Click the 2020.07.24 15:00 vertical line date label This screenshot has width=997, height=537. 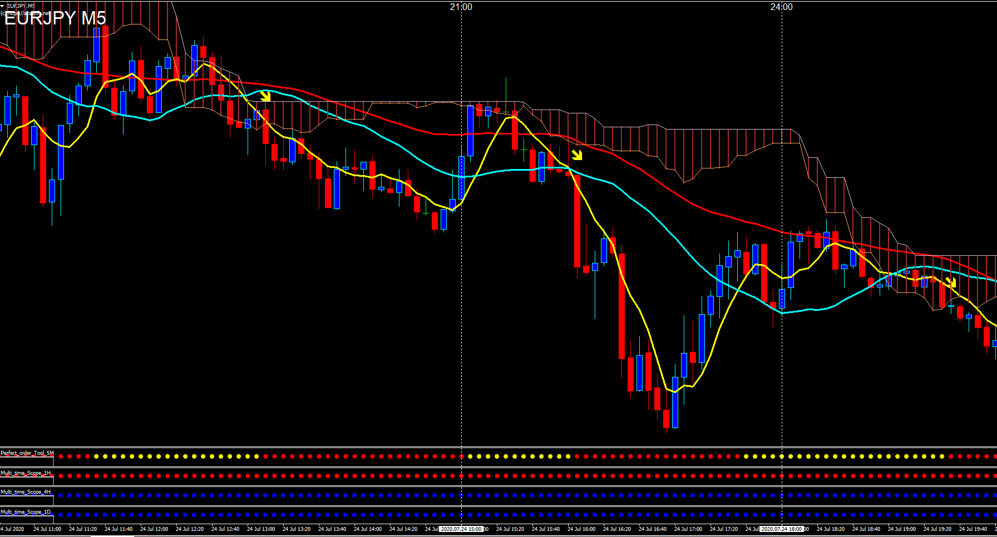pyautogui.click(x=461, y=529)
